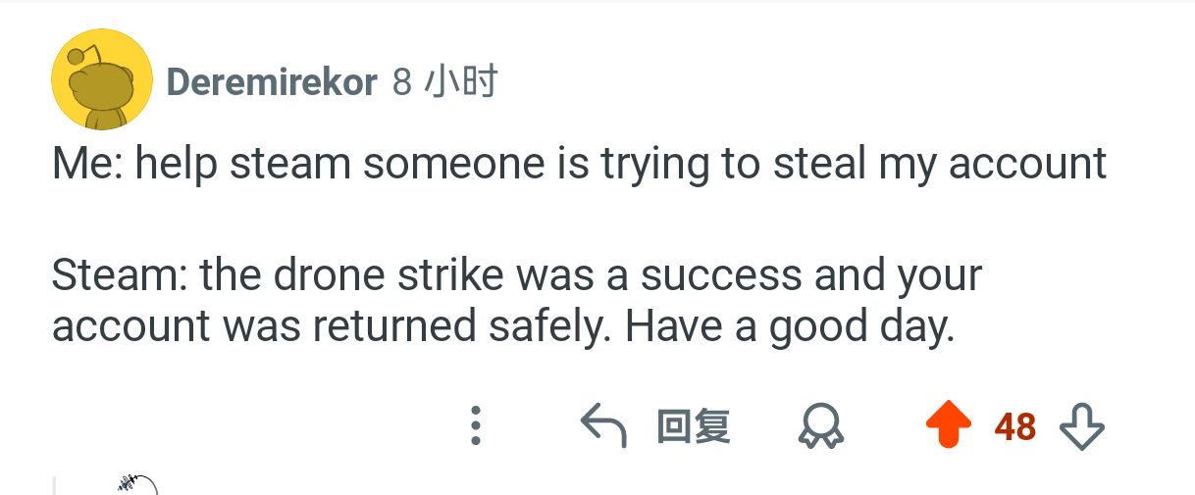Click the 'Have a good day.' sentence
The height and width of the screenshot is (495, 1195).
[x=790, y=325]
